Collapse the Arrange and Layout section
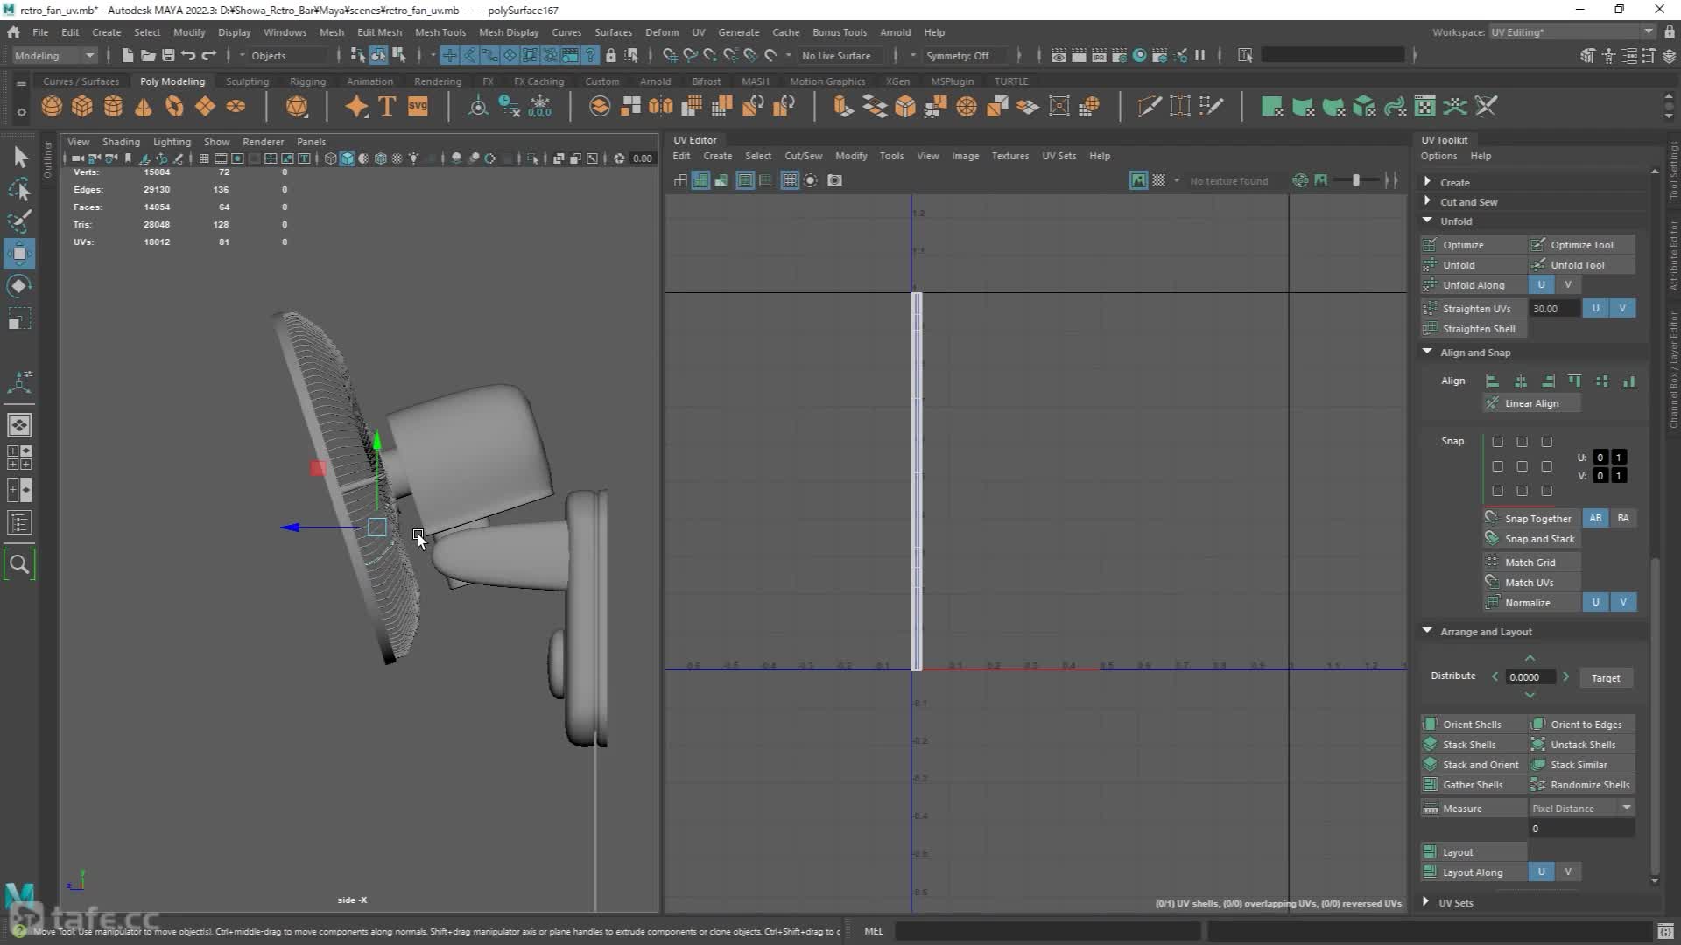 (x=1428, y=631)
